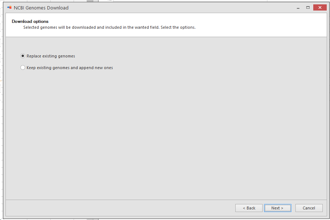
Task: Close the dialog with red X
Action: (x=320, y=8)
